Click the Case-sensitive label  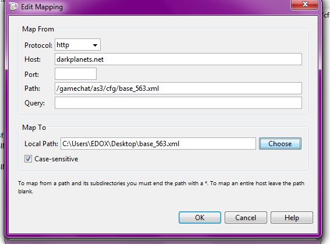click(x=56, y=159)
